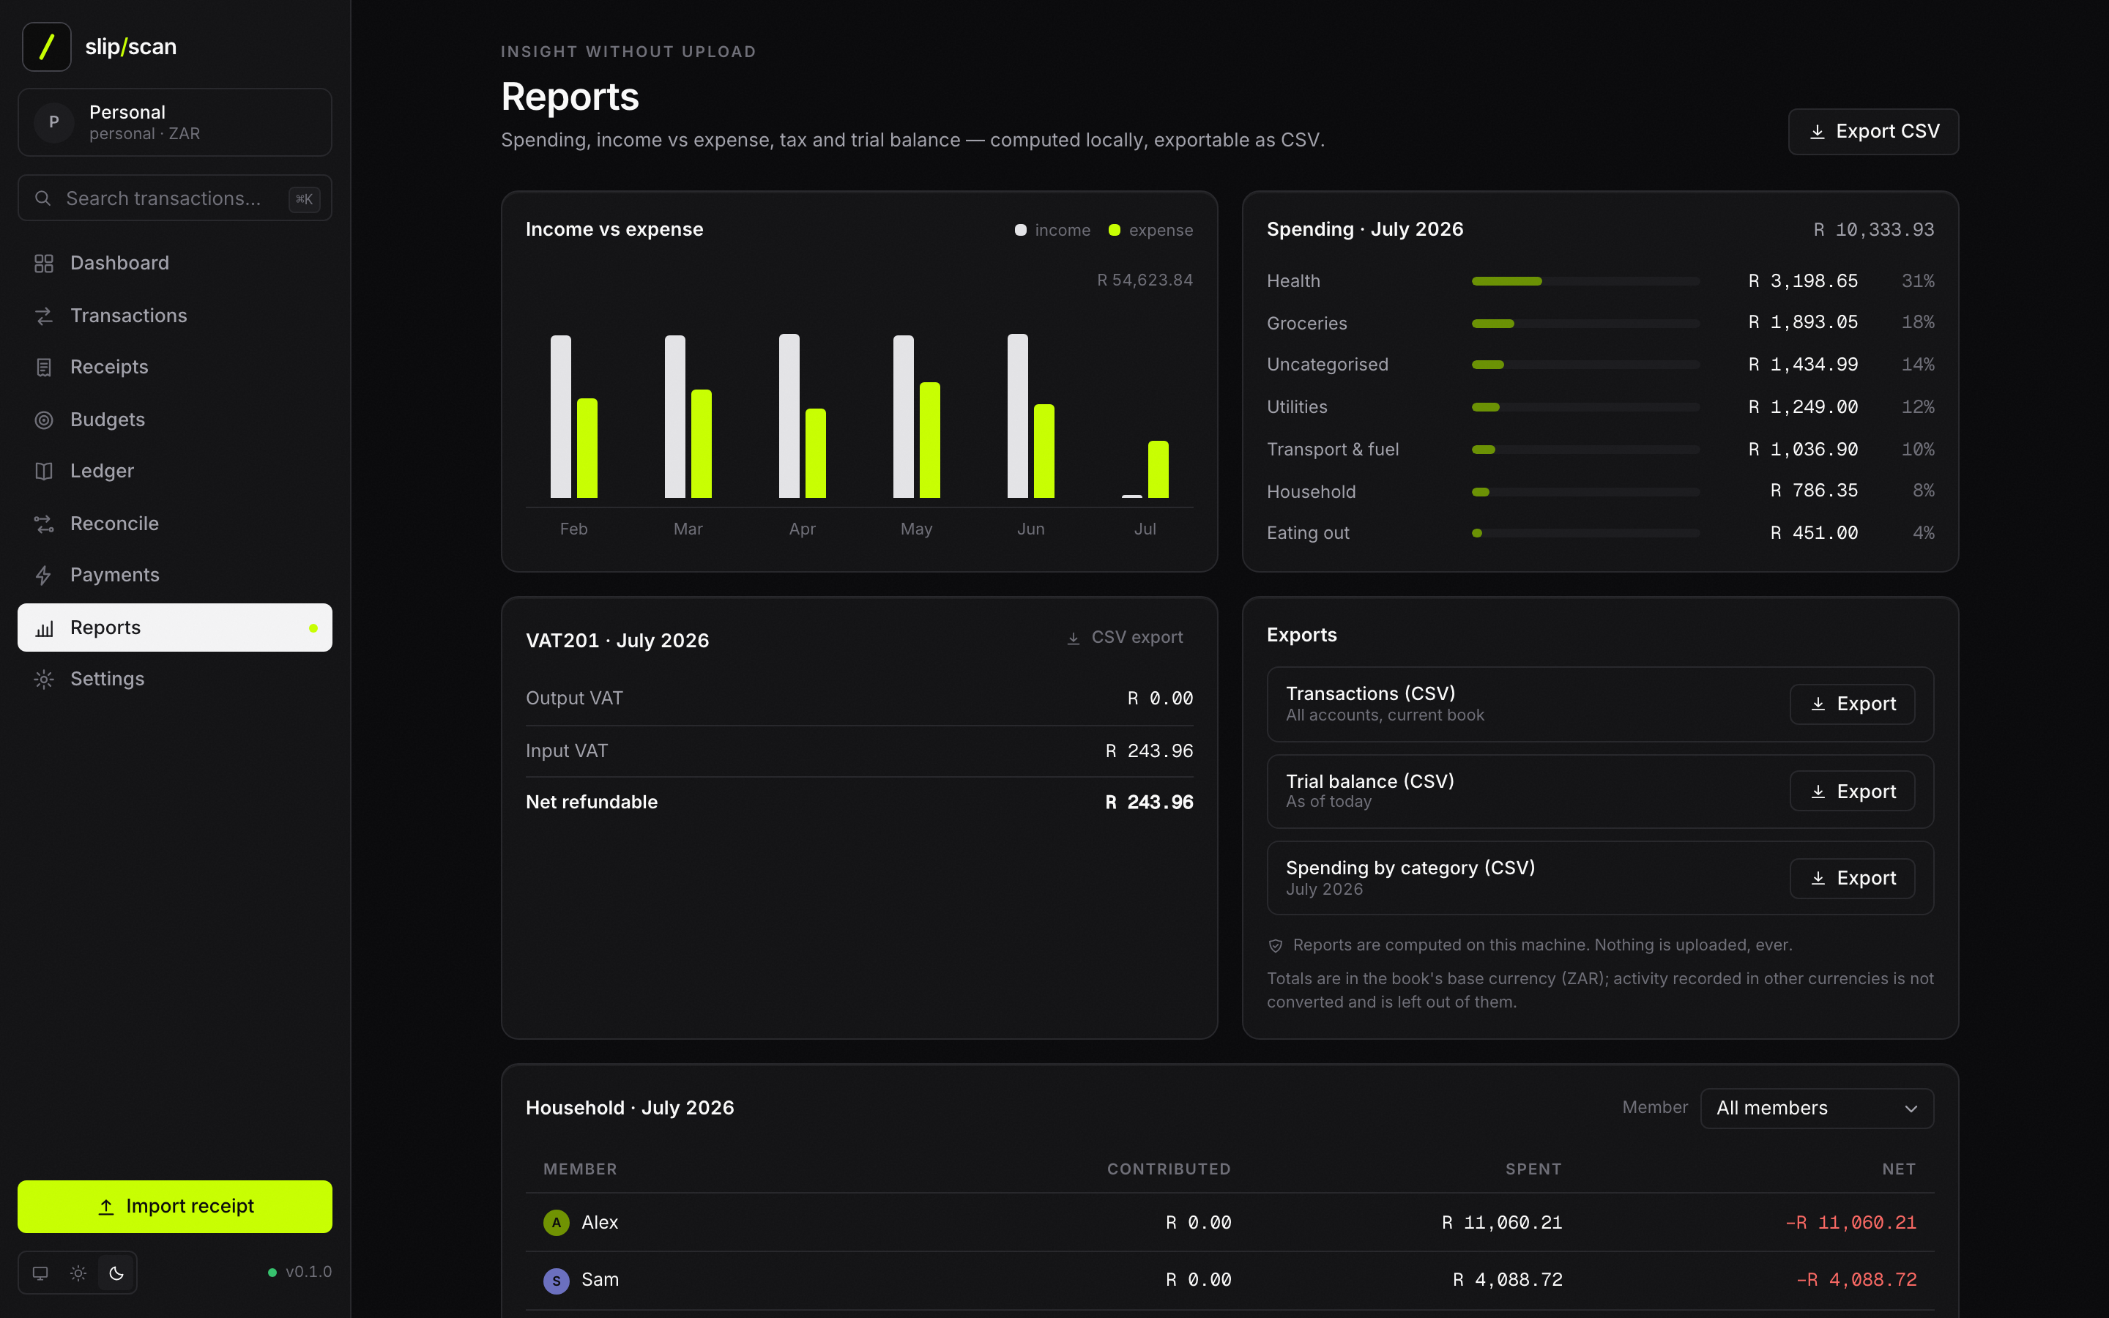
Task: Click the Ledger book icon
Action: [x=44, y=472]
